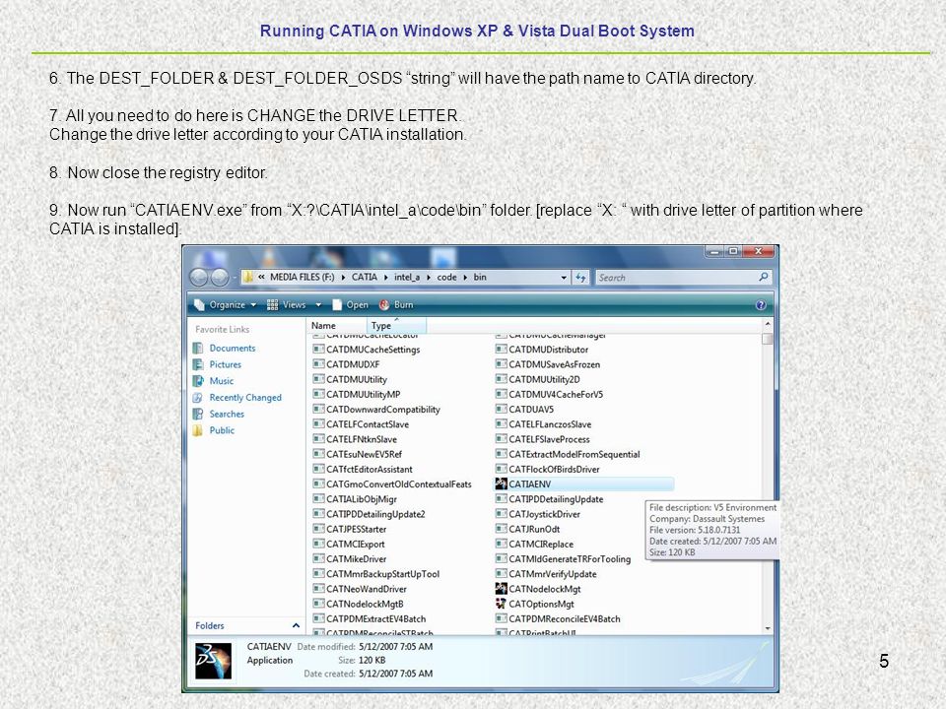
Task: Go to CATIA breadcrumb in address bar
Action: coord(365,278)
